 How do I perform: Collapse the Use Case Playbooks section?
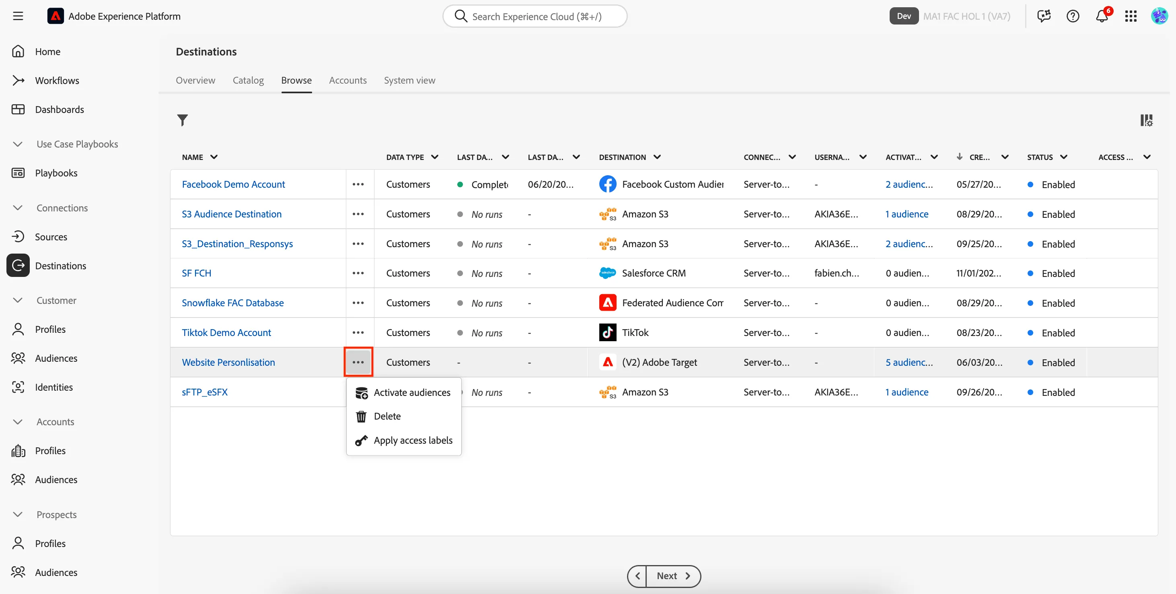click(x=18, y=144)
